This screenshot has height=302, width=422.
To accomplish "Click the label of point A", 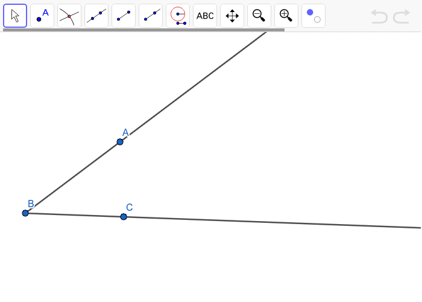I will coord(125,132).
